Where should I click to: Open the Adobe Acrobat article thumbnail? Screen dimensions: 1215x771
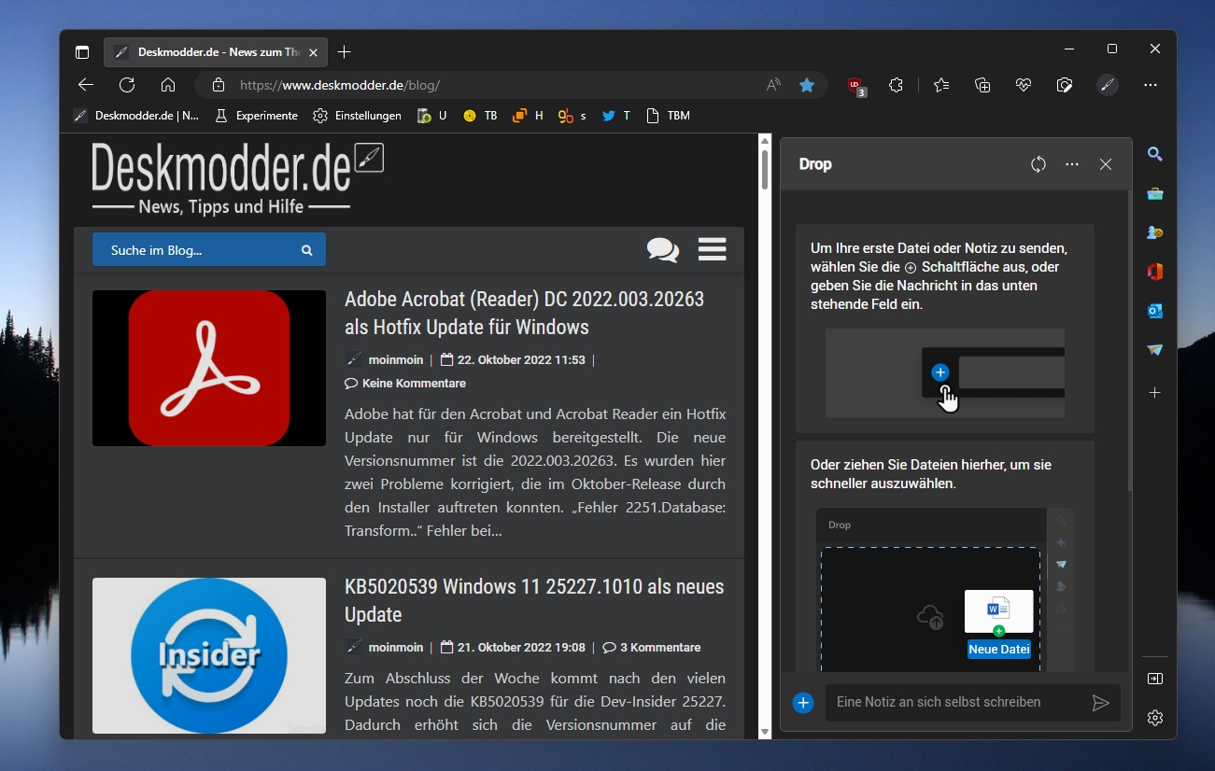[x=209, y=368]
